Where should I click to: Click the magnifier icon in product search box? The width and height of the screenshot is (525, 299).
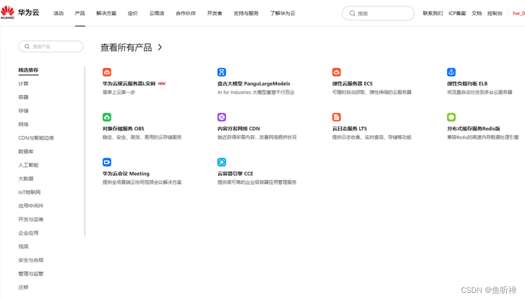27,47
